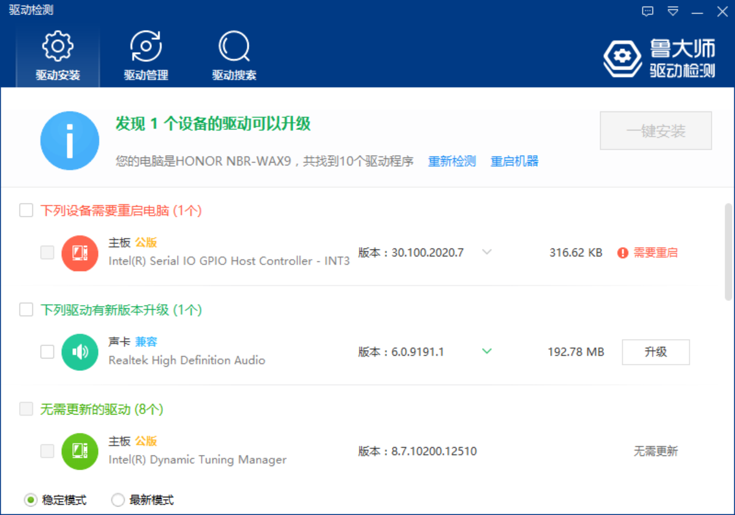Click 升级 for Realtek High Definition Audio
This screenshot has width=735, height=515.
[x=656, y=352]
